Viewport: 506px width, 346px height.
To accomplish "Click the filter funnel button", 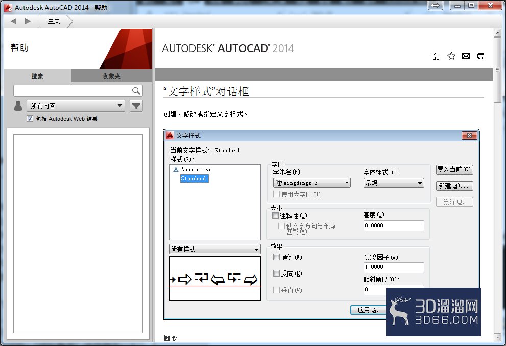I will tap(136, 106).
